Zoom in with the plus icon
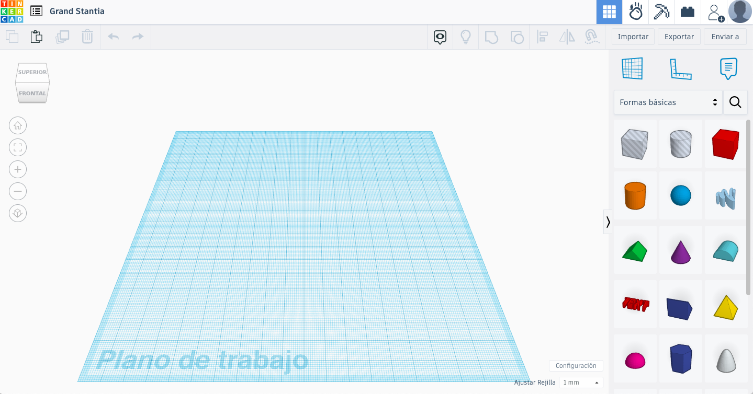The width and height of the screenshot is (753, 394). coord(18,169)
